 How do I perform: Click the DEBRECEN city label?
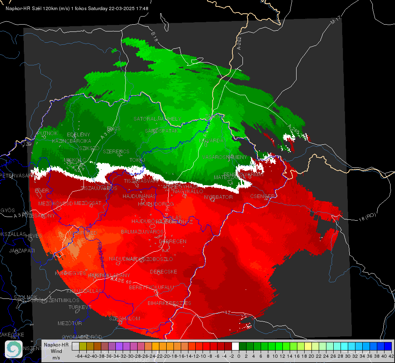click(173, 241)
